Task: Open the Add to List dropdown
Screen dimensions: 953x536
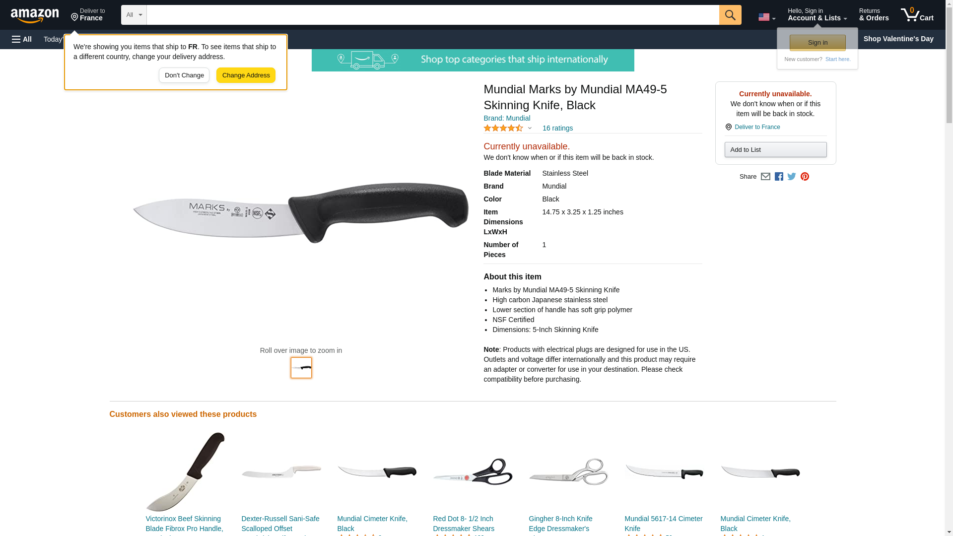Action: (x=775, y=150)
